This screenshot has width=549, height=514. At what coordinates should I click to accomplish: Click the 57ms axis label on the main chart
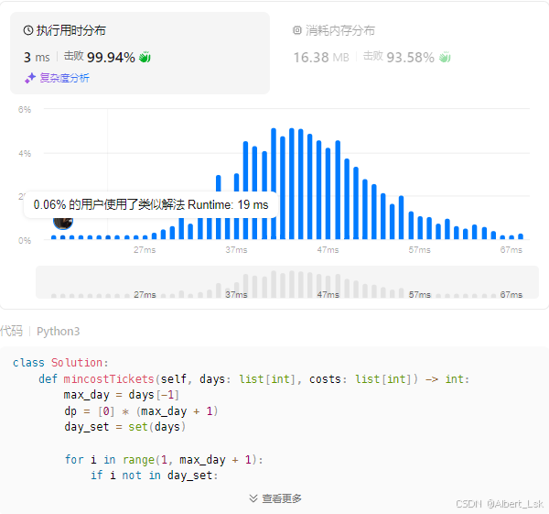click(419, 250)
